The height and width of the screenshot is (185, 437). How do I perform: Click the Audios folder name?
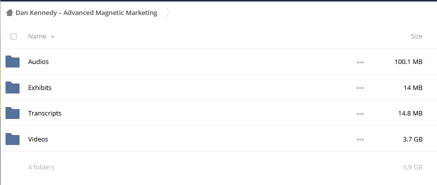tap(39, 61)
